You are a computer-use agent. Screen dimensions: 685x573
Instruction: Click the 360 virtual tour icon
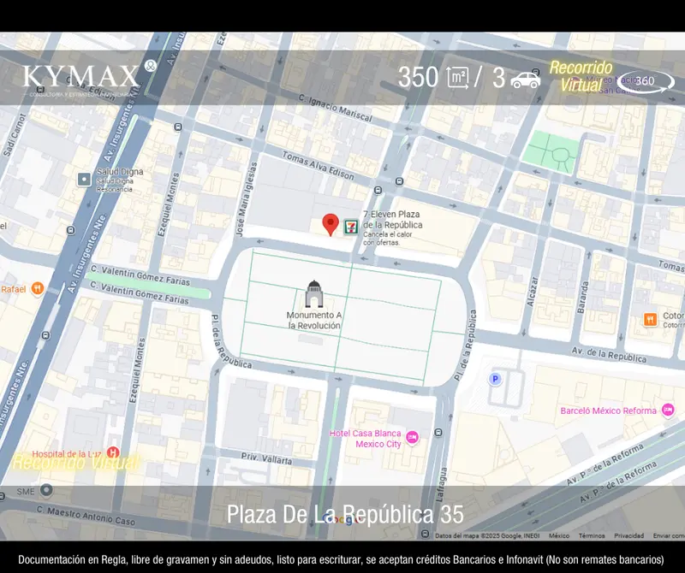[646, 81]
